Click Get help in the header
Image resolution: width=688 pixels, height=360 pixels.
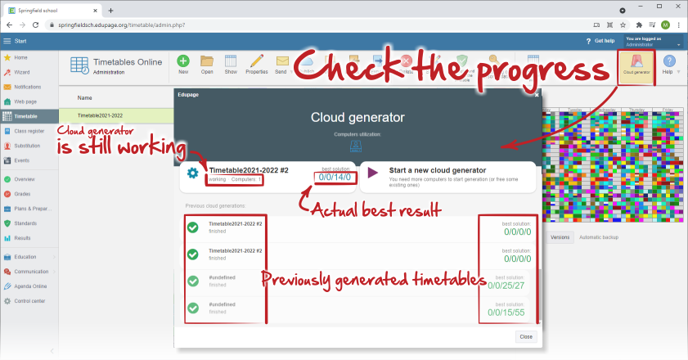tap(600, 41)
